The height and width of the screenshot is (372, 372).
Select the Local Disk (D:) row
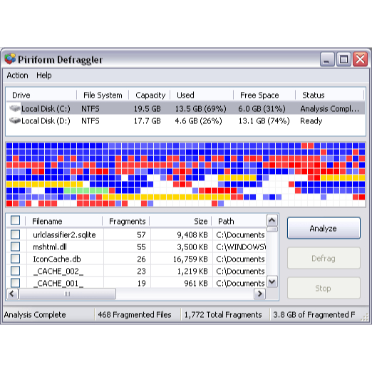185,120
